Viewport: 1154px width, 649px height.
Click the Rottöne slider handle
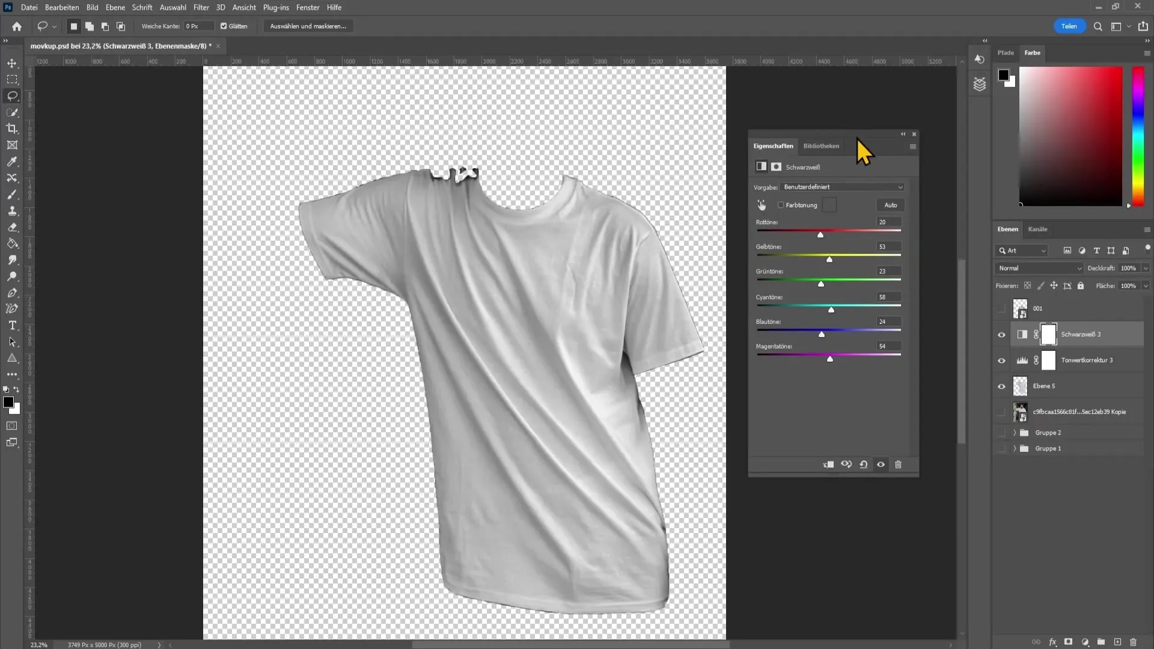tap(820, 235)
